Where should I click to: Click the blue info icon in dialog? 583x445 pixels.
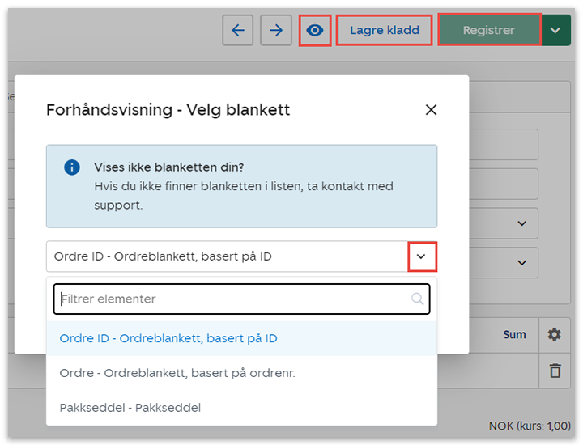coord(72,167)
